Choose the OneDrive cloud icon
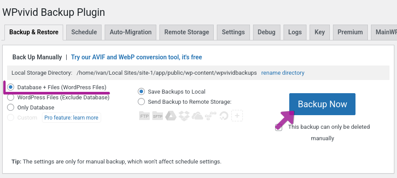Viewport: 397px width, 178px height. click(197, 116)
